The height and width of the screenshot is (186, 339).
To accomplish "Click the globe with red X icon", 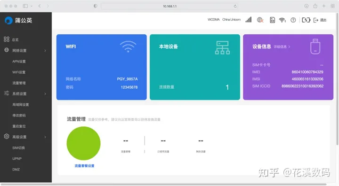I will (260, 20).
